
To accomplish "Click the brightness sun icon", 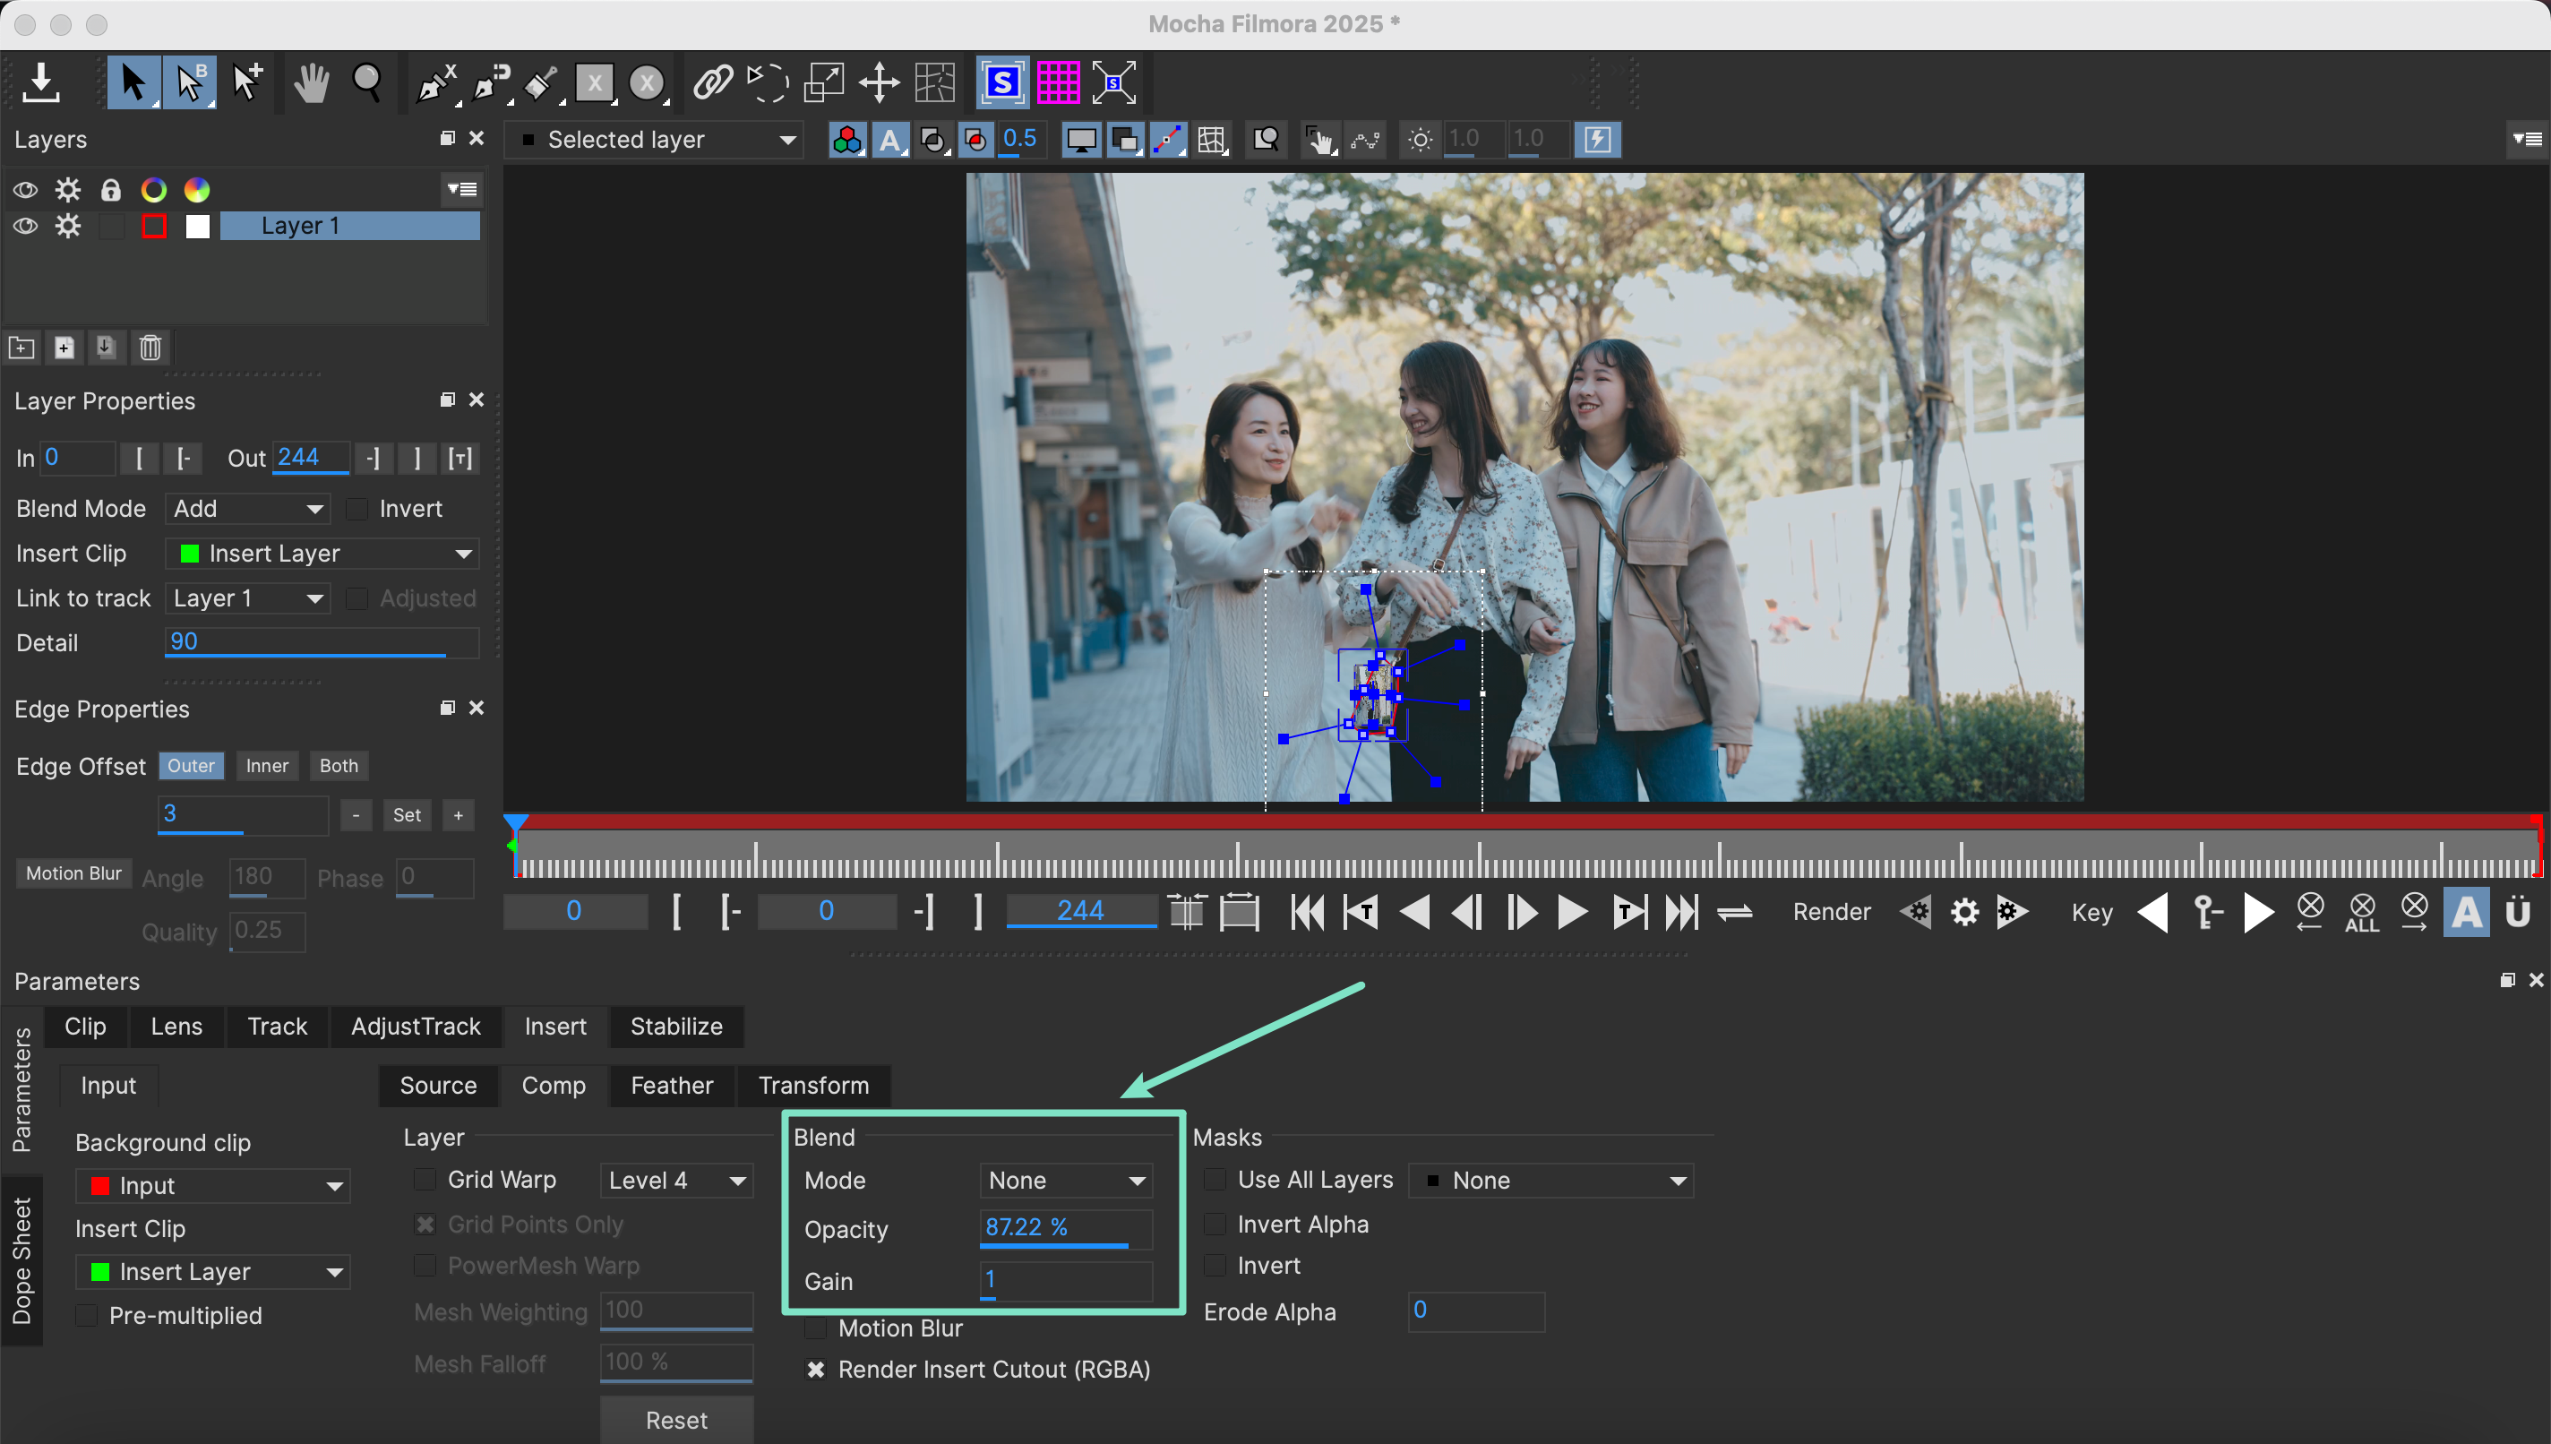I will tap(1420, 140).
